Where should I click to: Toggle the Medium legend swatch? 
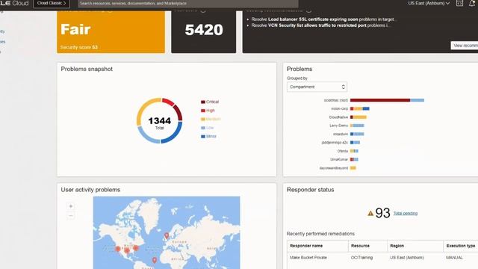tap(203, 120)
